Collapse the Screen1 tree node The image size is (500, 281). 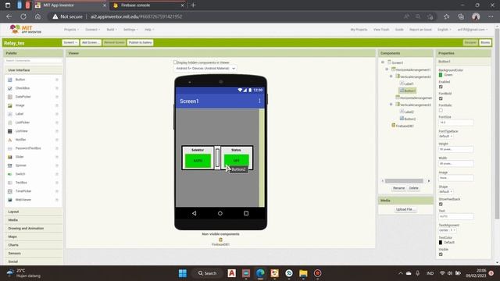383,62
